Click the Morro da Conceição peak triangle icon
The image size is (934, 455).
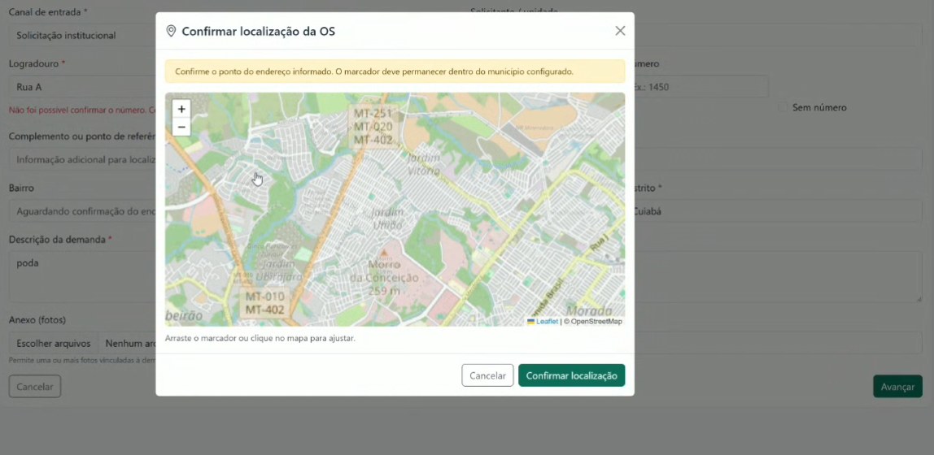(384, 253)
